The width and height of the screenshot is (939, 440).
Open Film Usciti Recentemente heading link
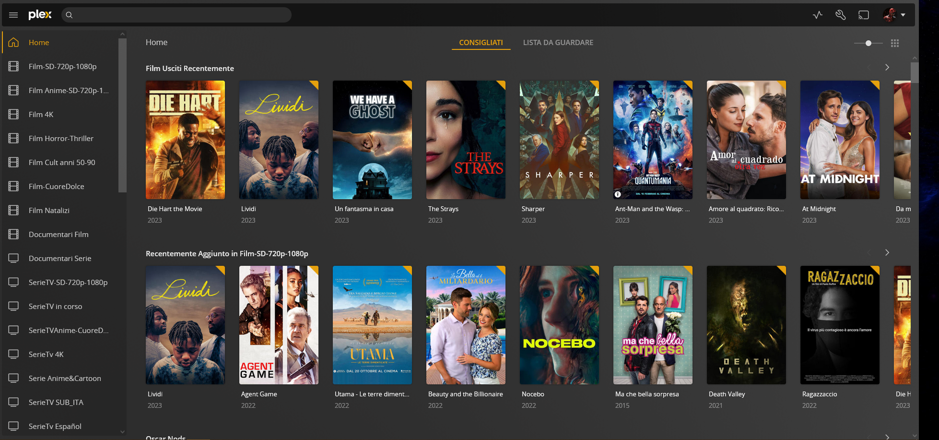click(190, 69)
